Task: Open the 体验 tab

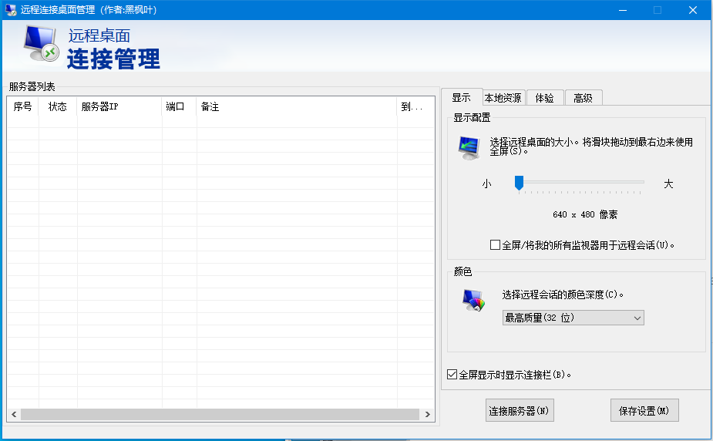Action: (x=545, y=98)
